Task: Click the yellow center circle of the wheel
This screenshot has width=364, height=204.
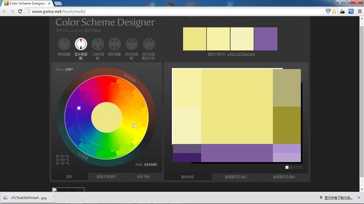Action: pos(106,117)
